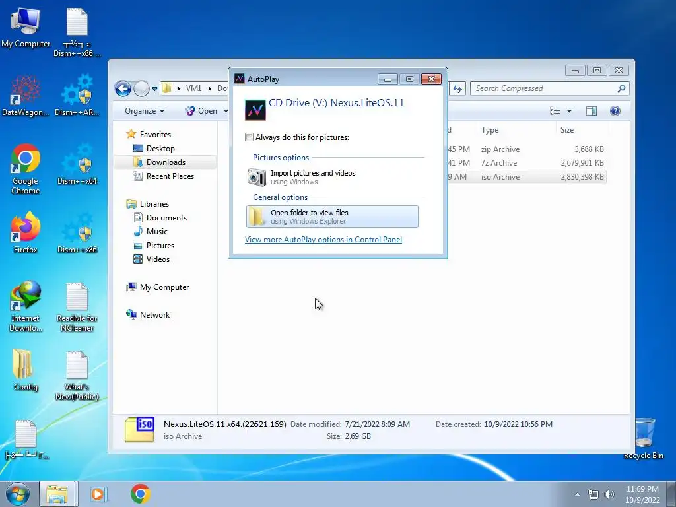Open Music library

156,232
